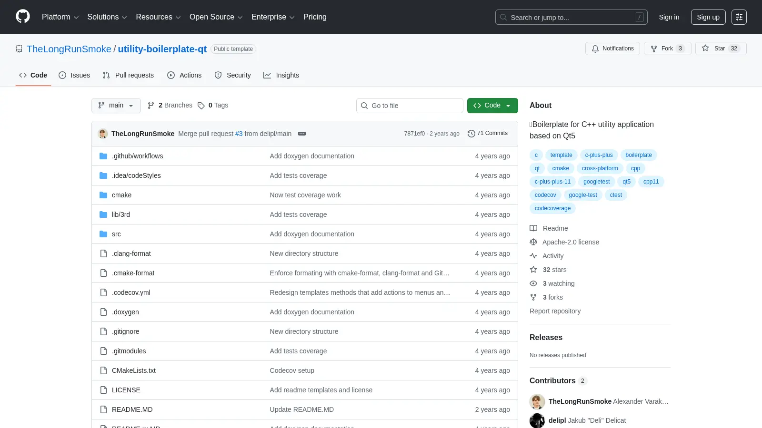
Task: Open the green Code dropdown button
Action: point(492,106)
